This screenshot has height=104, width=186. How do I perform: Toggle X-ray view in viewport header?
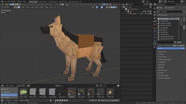107,7
